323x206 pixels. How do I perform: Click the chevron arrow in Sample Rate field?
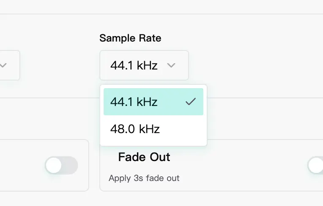[171, 65]
